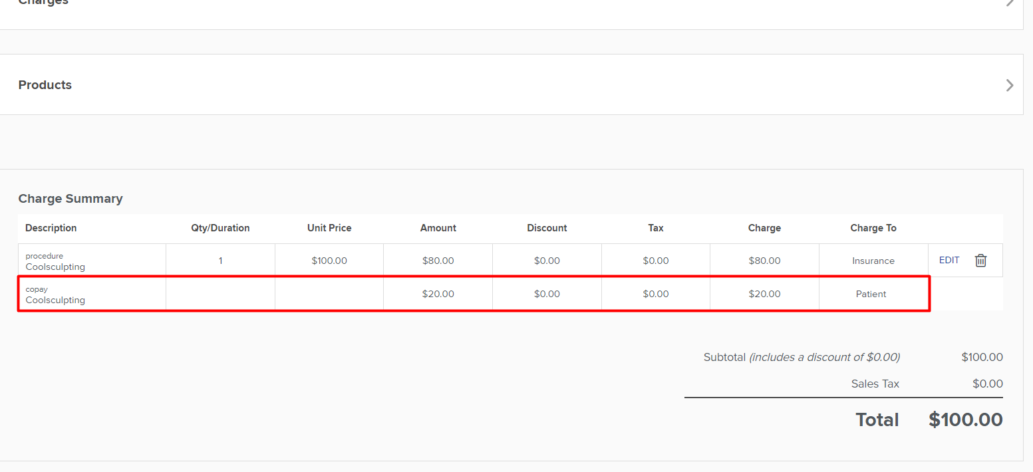
Task: Select the $80.00 Amount cell for procedure
Action: pyautogui.click(x=438, y=261)
